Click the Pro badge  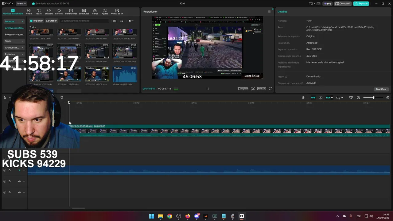tap(328, 4)
